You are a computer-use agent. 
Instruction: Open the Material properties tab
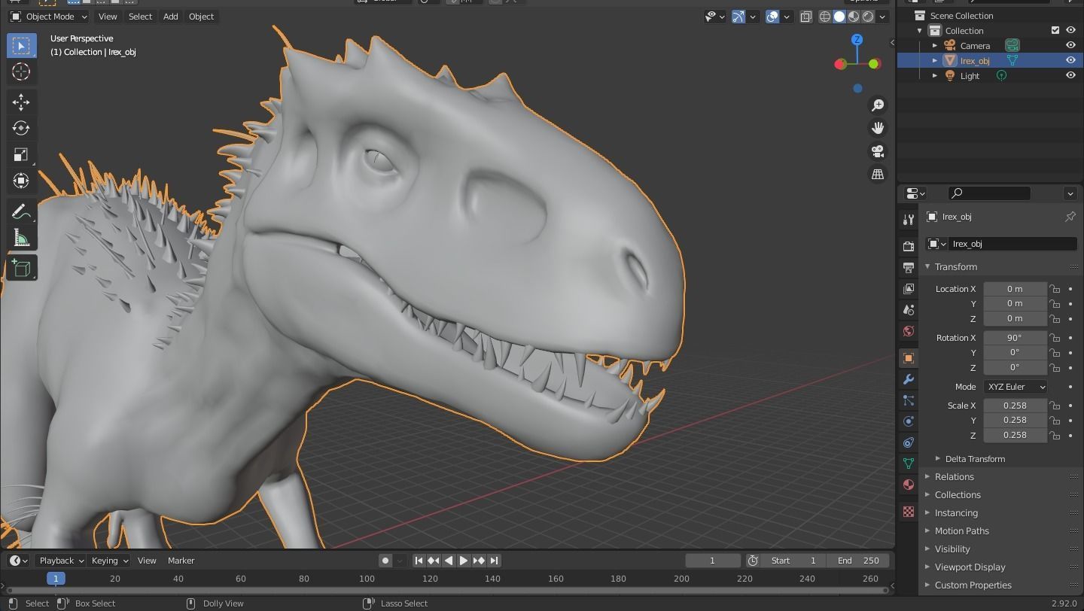coord(909,485)
